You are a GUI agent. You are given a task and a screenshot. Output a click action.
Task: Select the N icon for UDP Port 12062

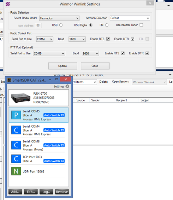16,171
